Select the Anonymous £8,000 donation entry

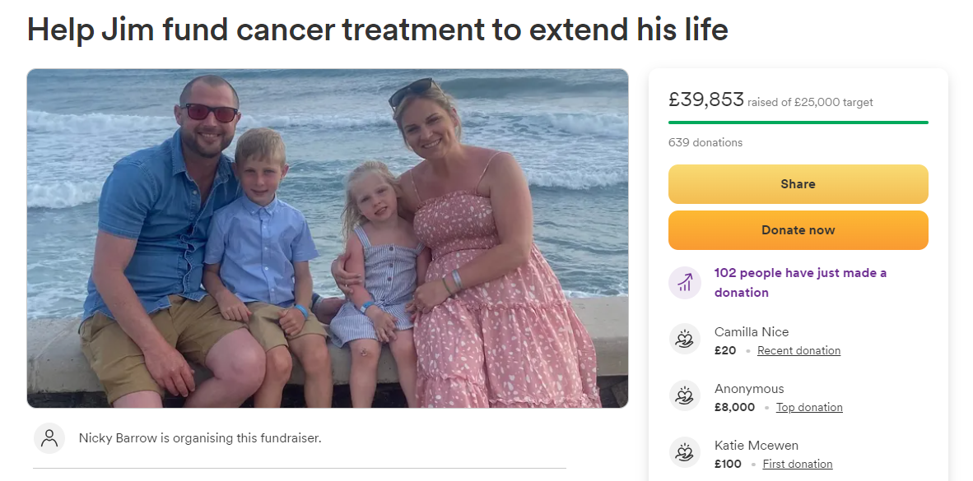tap(749, 398)
